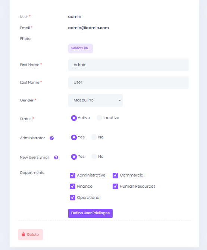
Task: Open the Gender dropdown arrow
Action: [x=119, y=100]
